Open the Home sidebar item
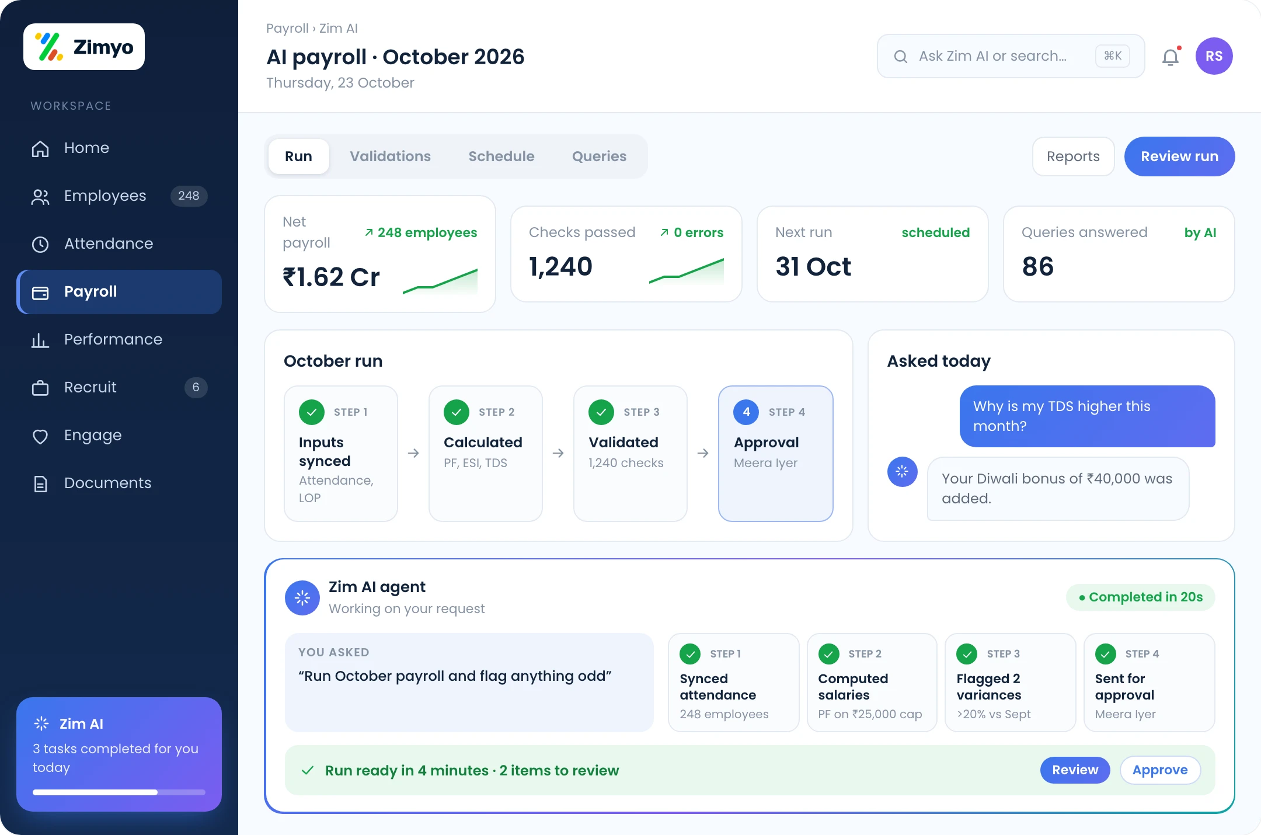1261x835 pixels. pyautogui.click(x=119, y=148)
